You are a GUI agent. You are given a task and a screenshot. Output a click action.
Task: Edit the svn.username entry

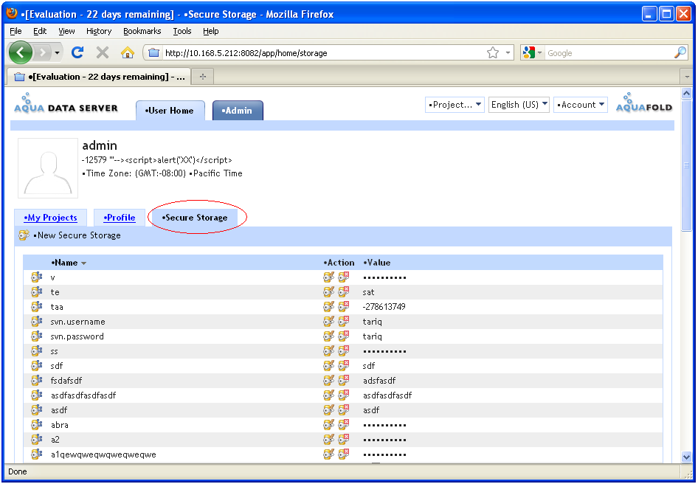(328, 322)
